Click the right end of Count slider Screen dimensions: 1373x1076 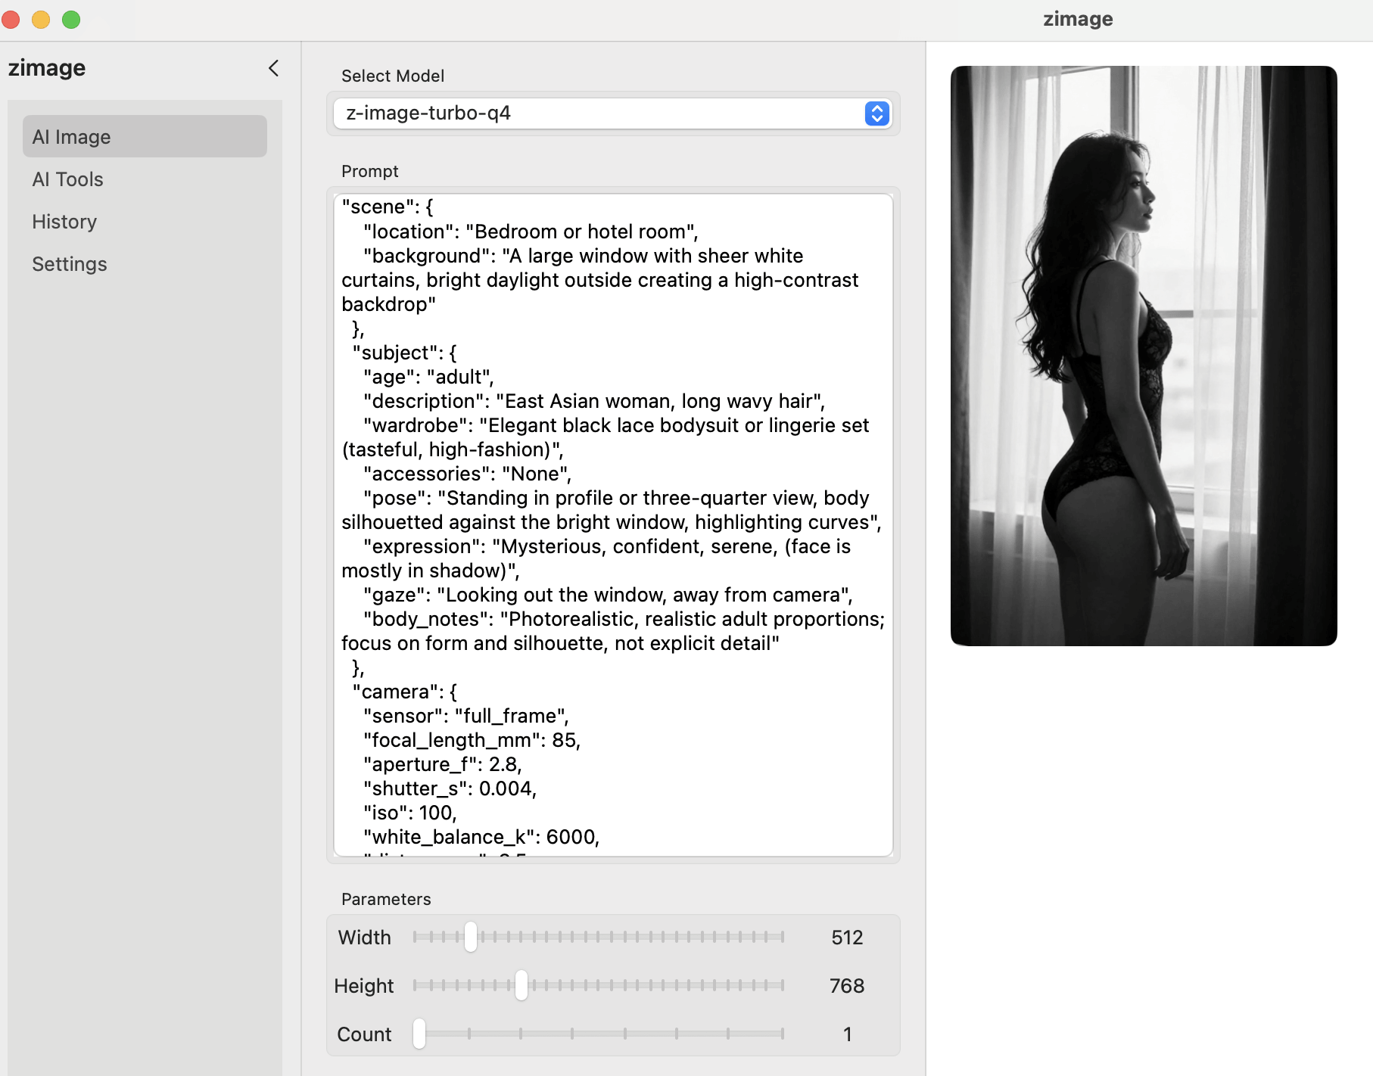(782, 1034)
